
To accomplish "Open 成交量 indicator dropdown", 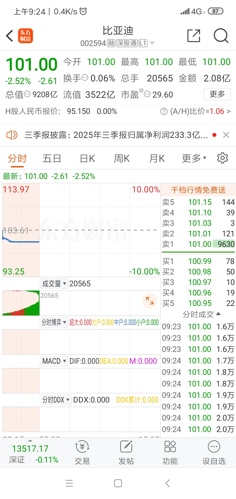I will pyautogui.click(x=54, y=284).
